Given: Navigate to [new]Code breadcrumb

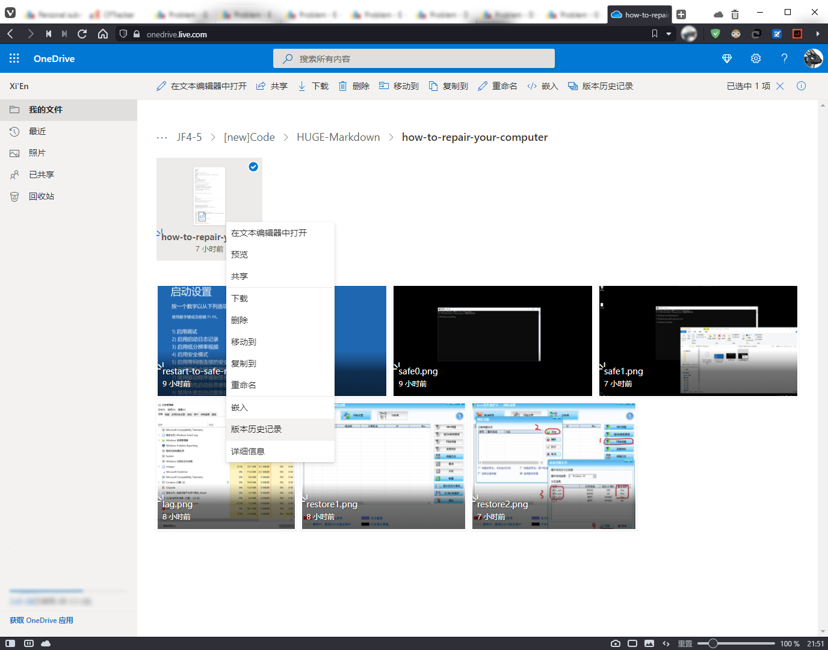Looking at the screenshot, I should tap(249, 137).
